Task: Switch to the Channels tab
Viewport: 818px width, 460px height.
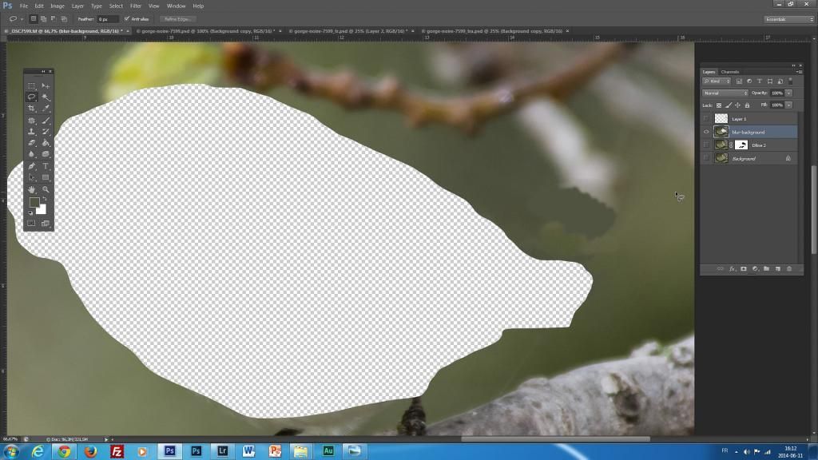Action: coord(729,71)
